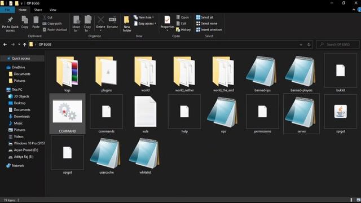
Task: Click the Delete ribbon button
Action: [x=100, y=24]
